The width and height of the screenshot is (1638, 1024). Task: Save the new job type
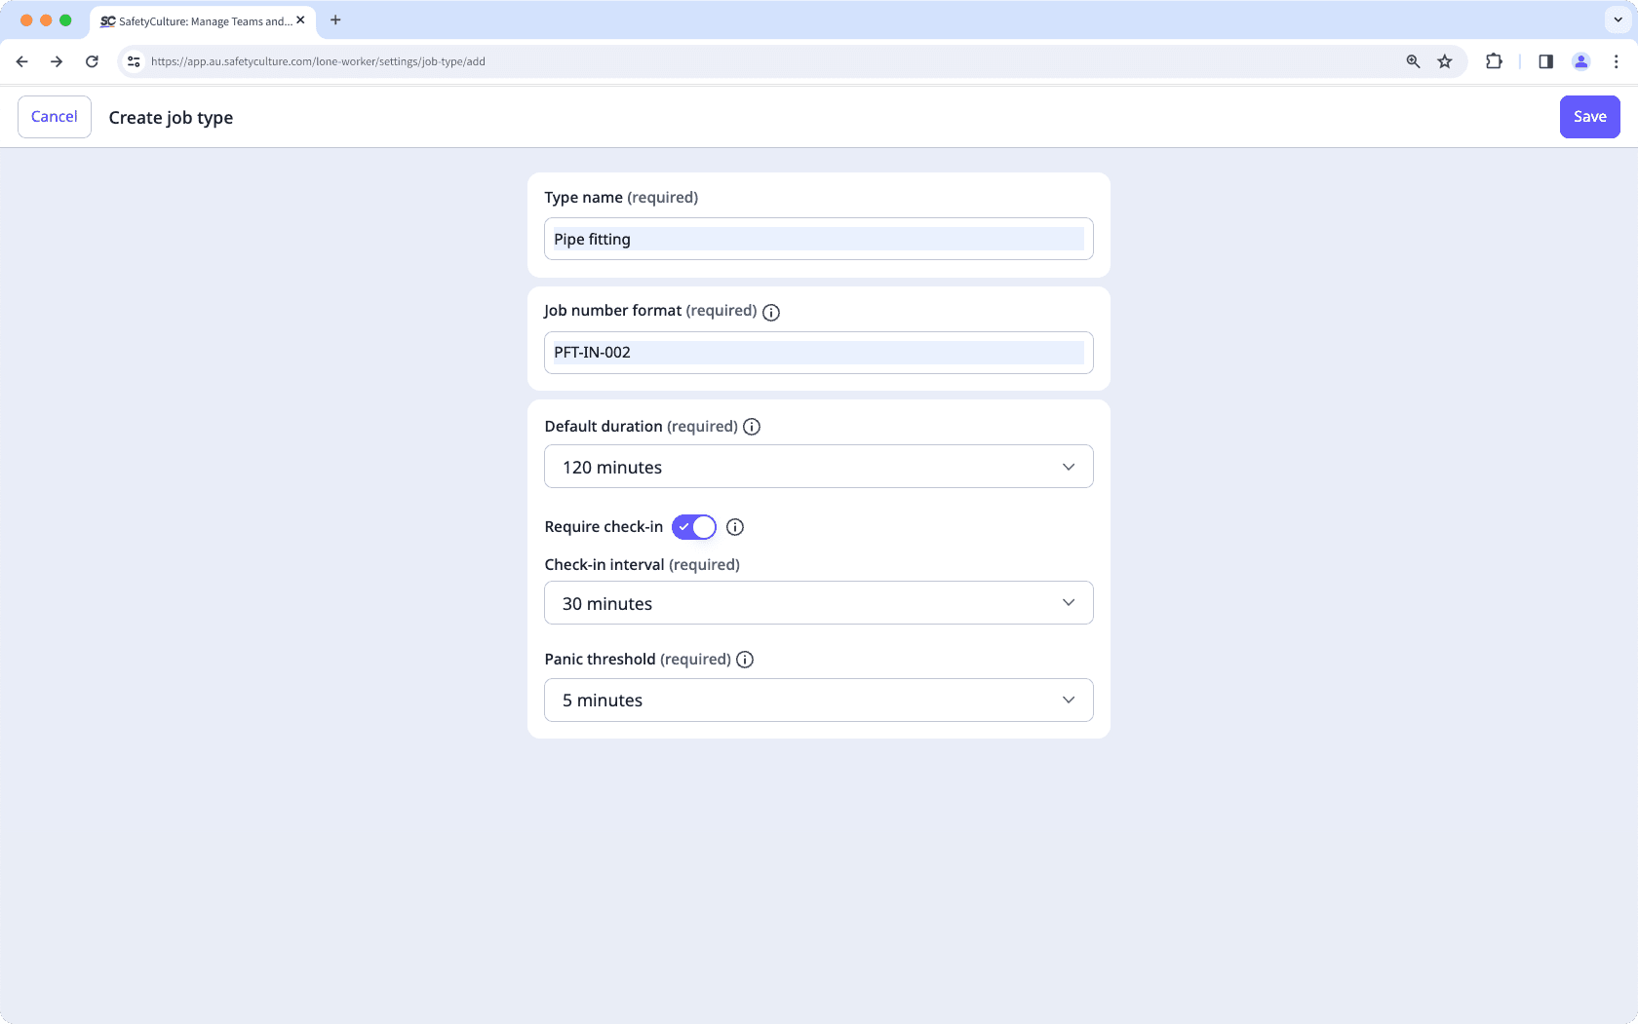(x=1589, y=116)
